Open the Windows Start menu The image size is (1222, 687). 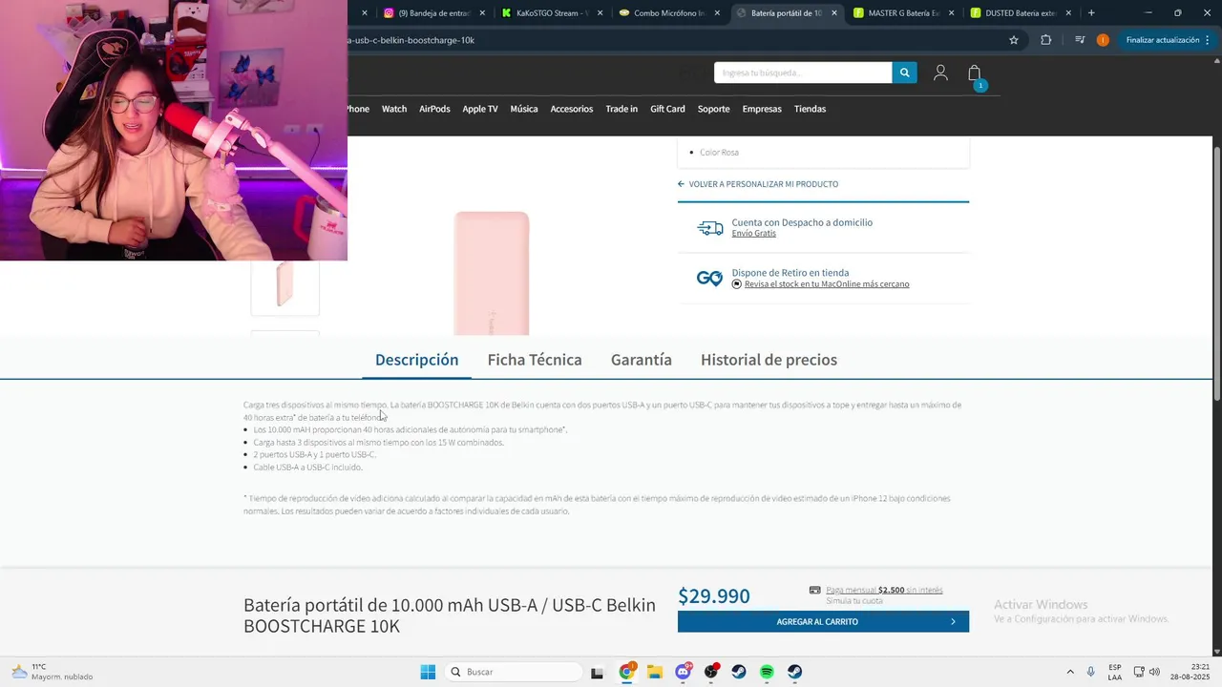pos(428,672)
